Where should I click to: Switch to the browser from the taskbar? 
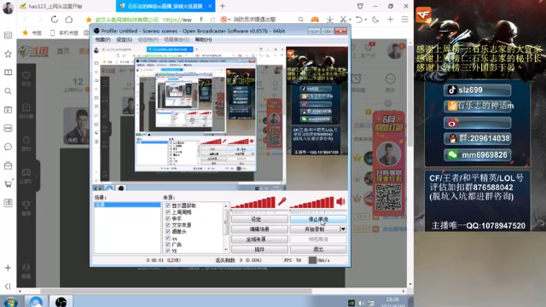[x=36, y=301]
